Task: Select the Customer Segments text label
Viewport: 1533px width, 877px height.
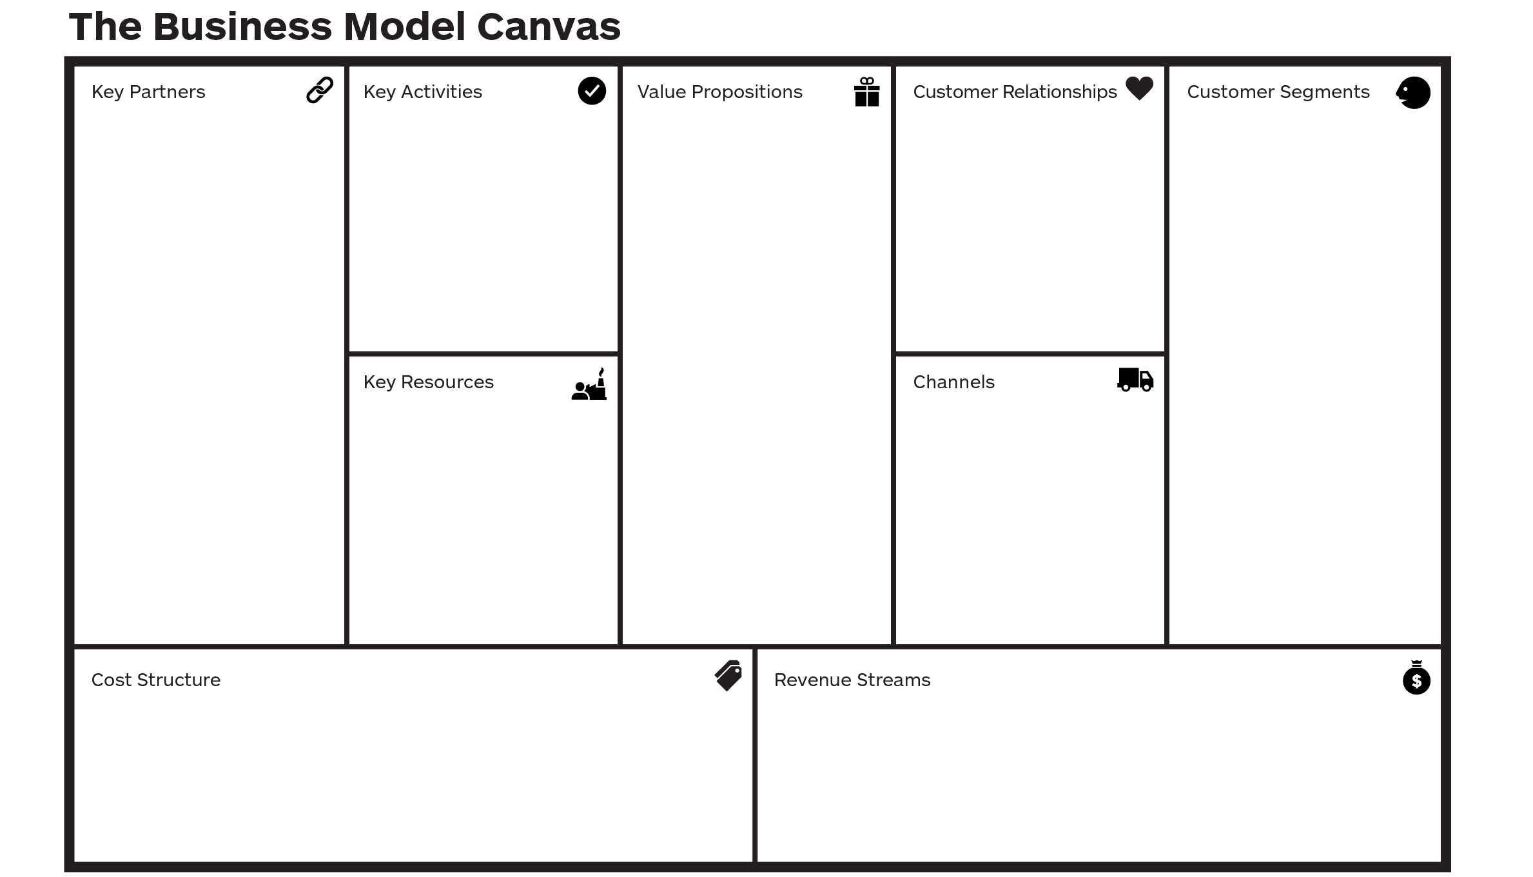Action: click(1276, 92)
